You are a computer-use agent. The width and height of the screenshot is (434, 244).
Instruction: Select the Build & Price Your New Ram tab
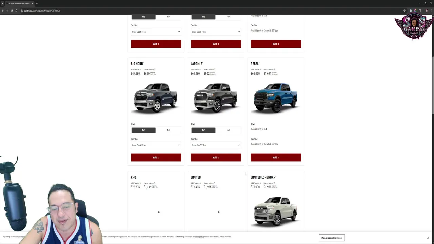[20, 3]
